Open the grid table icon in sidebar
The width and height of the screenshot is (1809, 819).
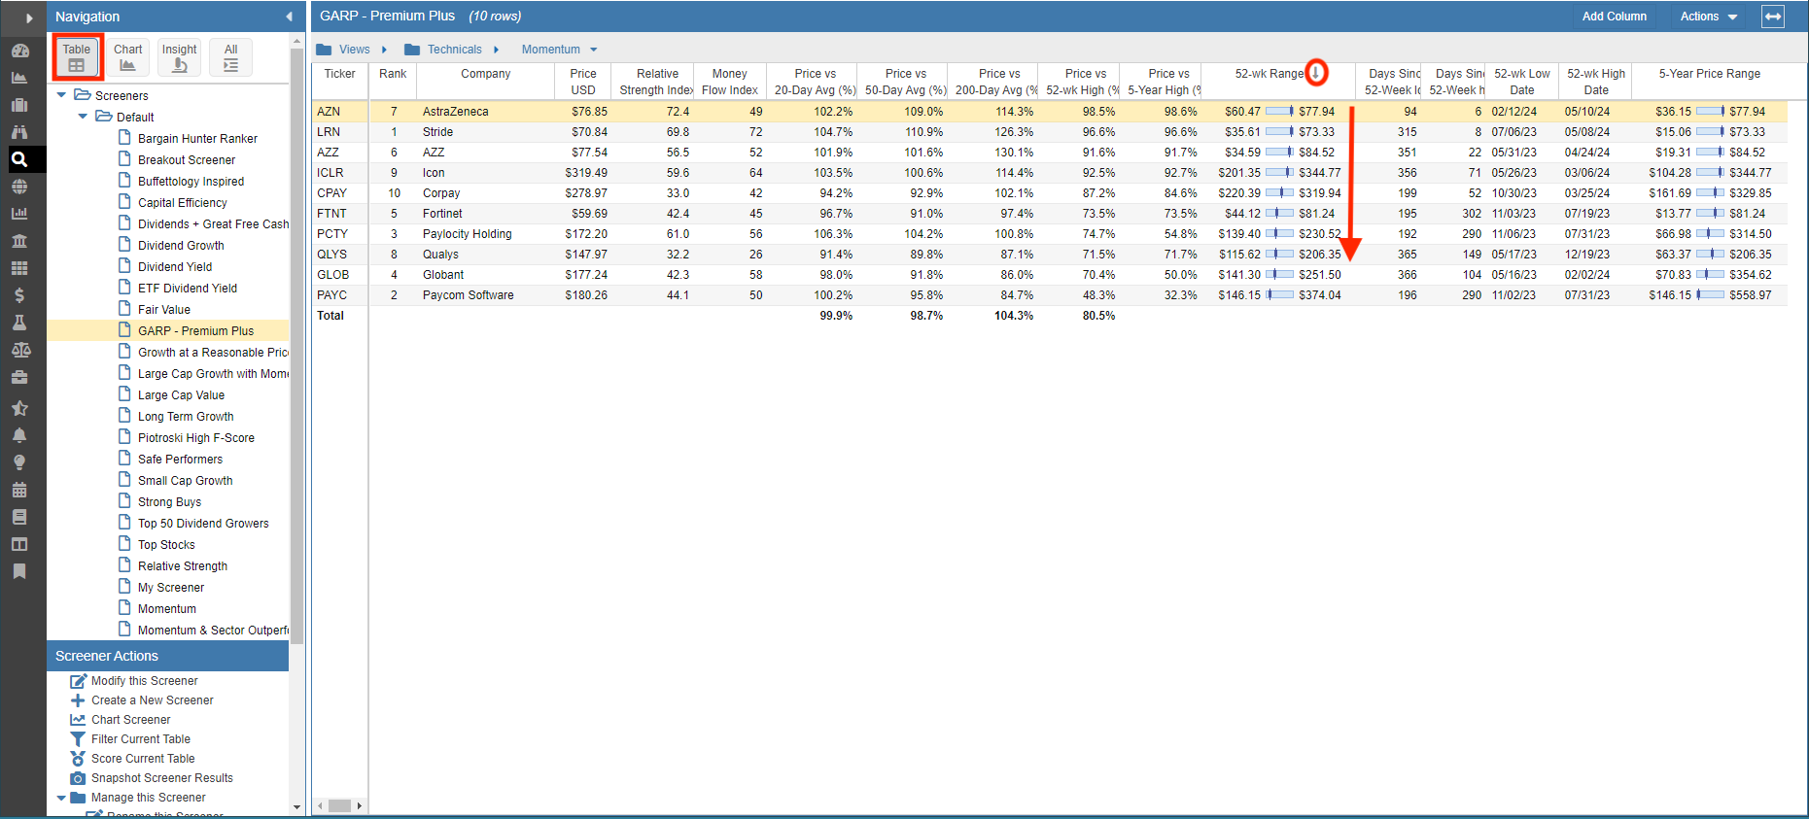tap(19, 268)
